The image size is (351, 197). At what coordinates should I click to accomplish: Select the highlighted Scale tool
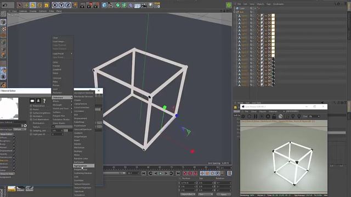(33, 5)
